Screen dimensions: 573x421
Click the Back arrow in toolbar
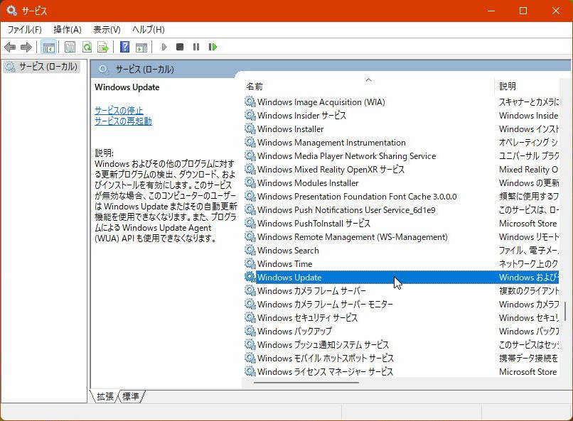click(10, 47)
